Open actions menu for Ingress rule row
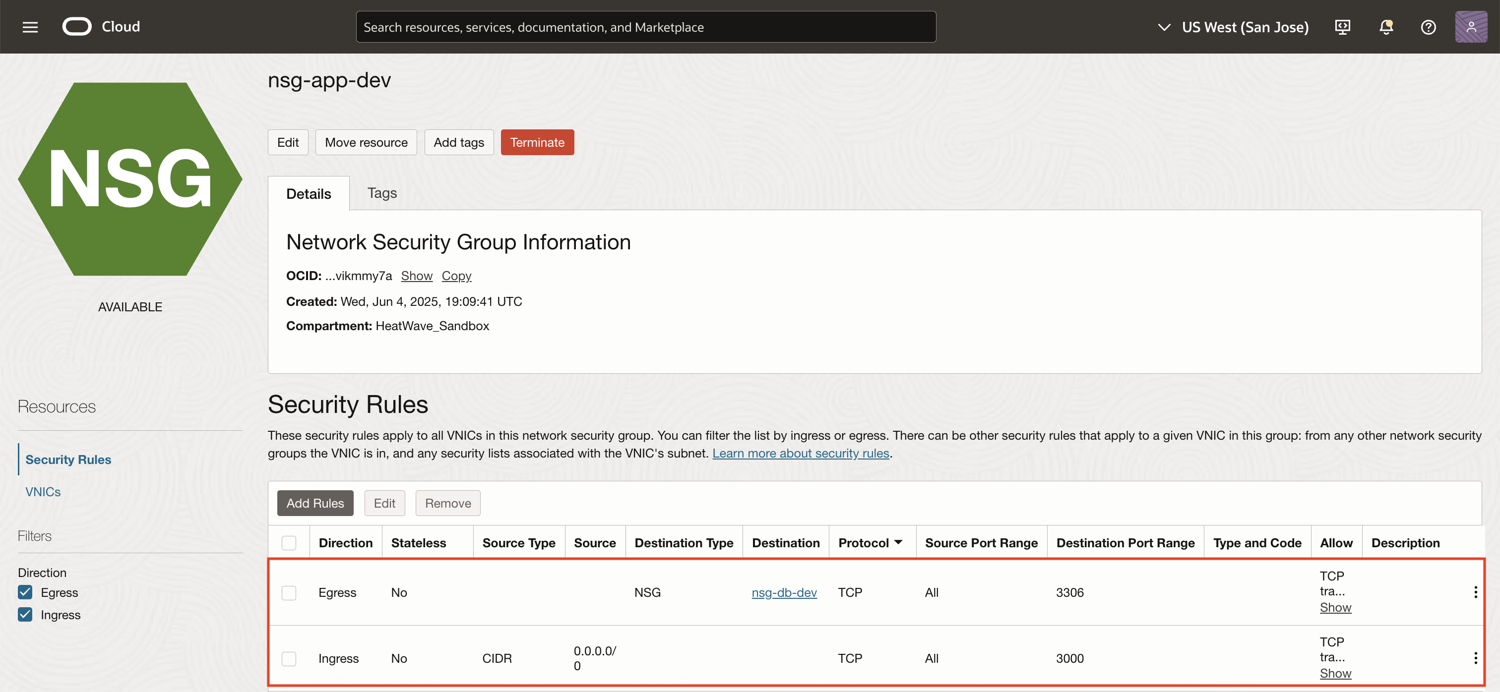This screenshot has height=692, width=1500. 1475,658
